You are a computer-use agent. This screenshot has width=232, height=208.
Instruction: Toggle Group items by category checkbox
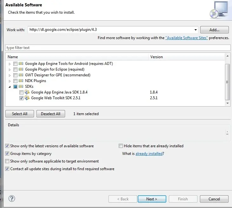point(7,153)
